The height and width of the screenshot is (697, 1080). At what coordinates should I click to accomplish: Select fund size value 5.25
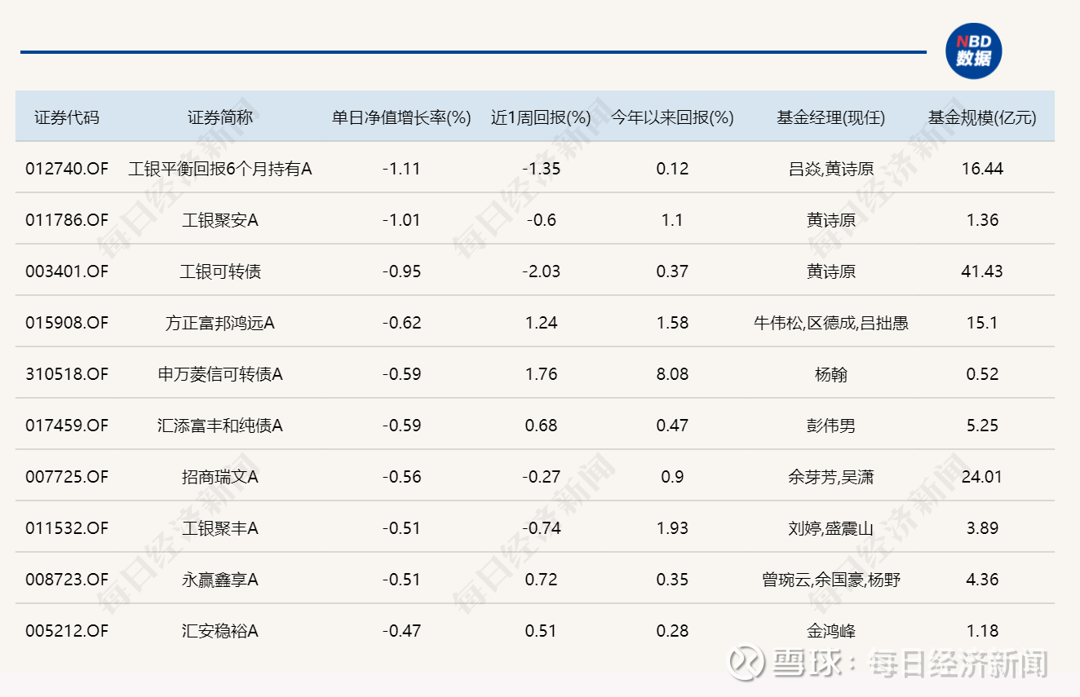tap(982, 426)
